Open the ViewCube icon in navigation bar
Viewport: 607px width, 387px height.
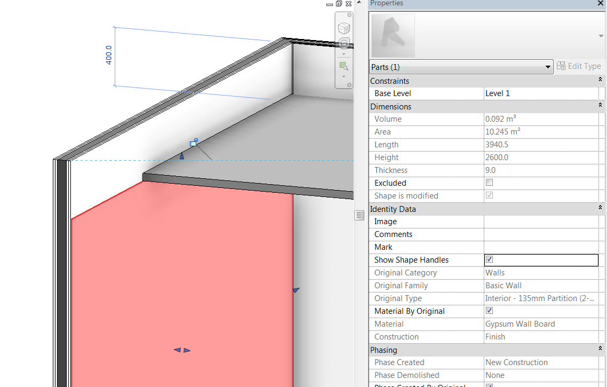click(344, 28)
